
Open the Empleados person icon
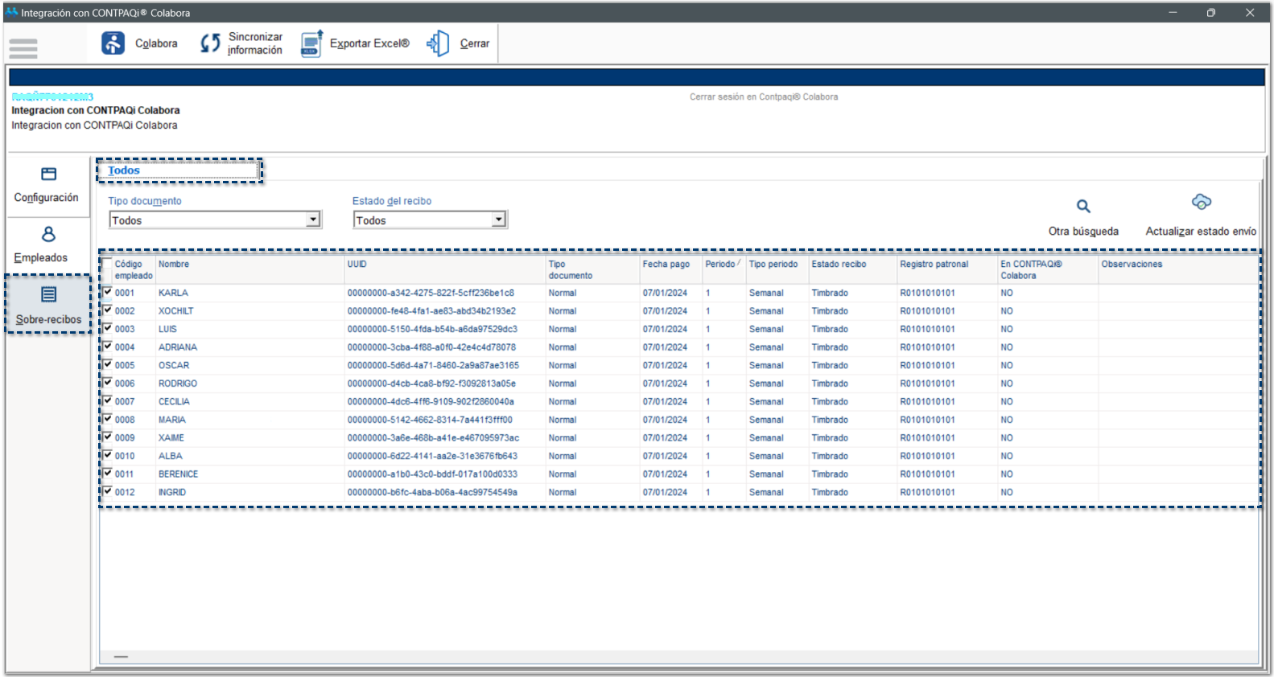pos(49,234)
